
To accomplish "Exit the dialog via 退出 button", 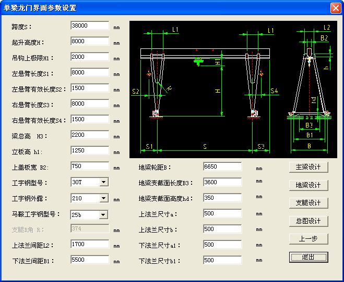I will [308, 257].
